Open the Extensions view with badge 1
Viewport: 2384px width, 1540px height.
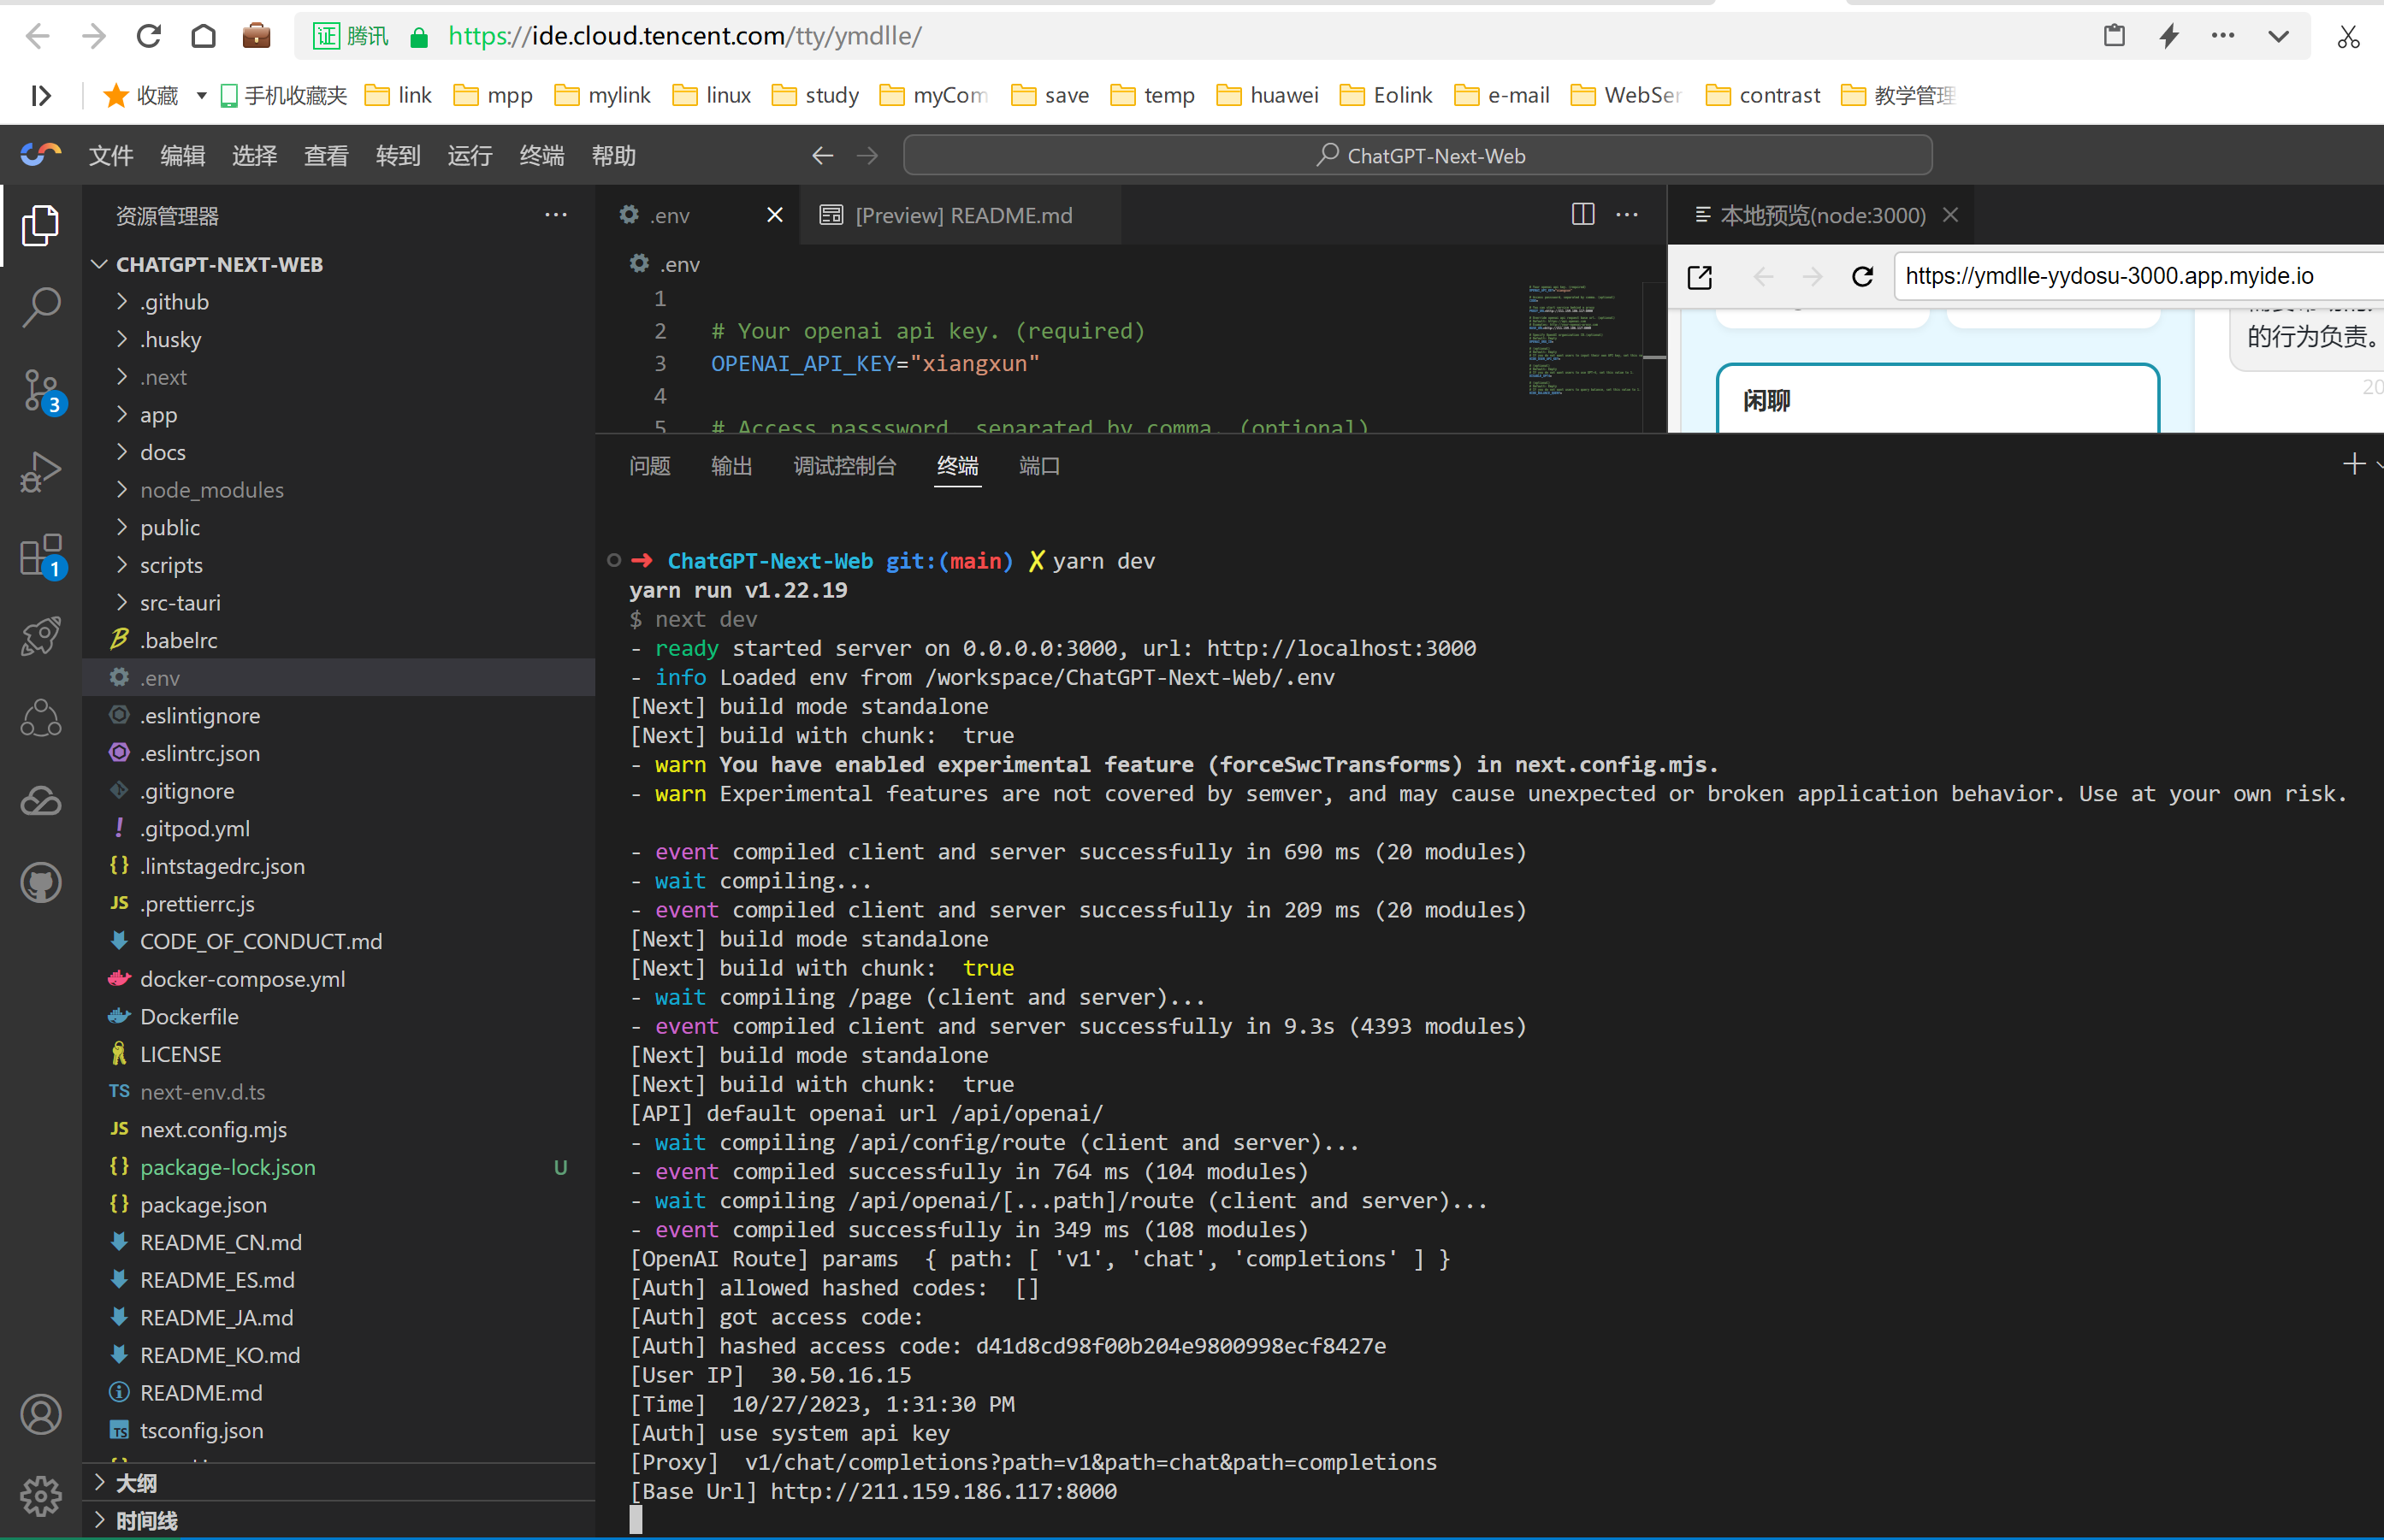[41, 554]
